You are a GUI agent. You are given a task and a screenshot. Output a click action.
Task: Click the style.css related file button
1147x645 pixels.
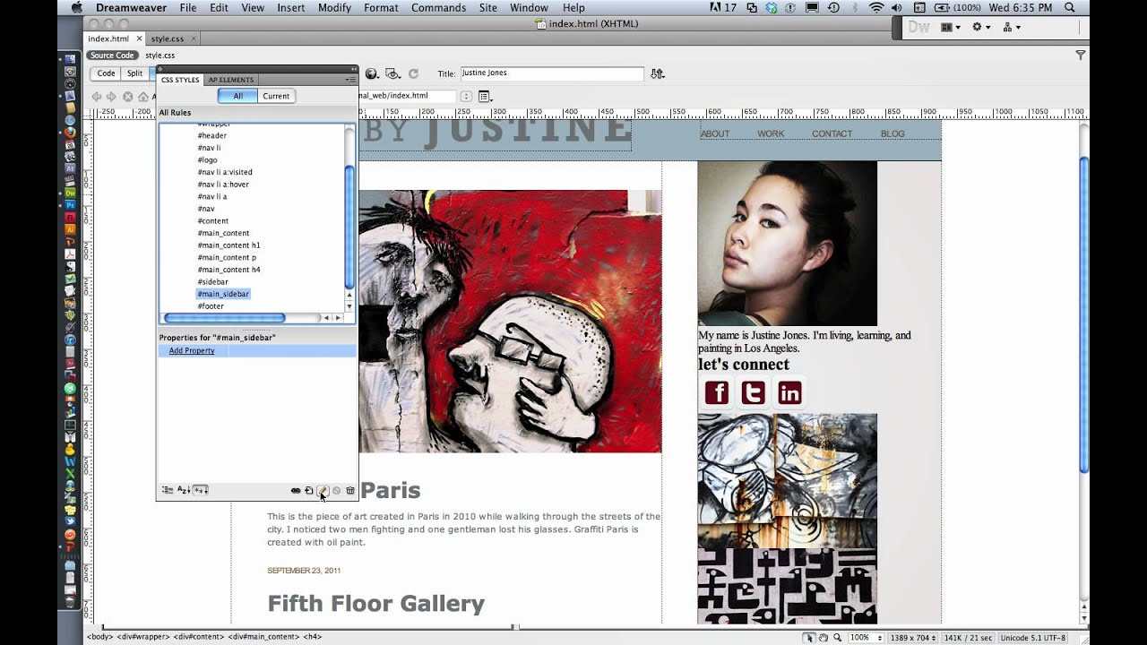160,56
